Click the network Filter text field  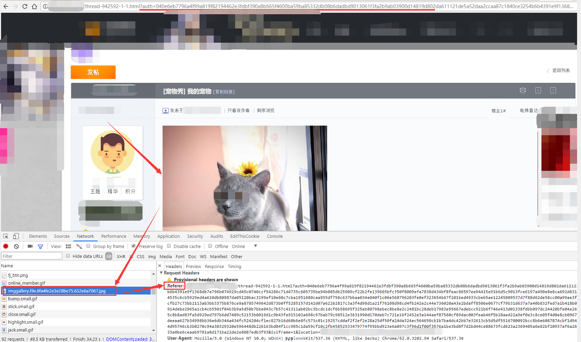(x=32, y=256)
